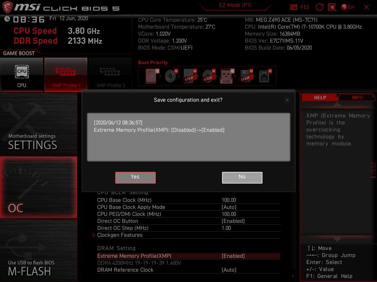The height and width of the screenshot is (282, 377).
Task: Click the red arrows on right edge
Action: (x=373, y=177)
